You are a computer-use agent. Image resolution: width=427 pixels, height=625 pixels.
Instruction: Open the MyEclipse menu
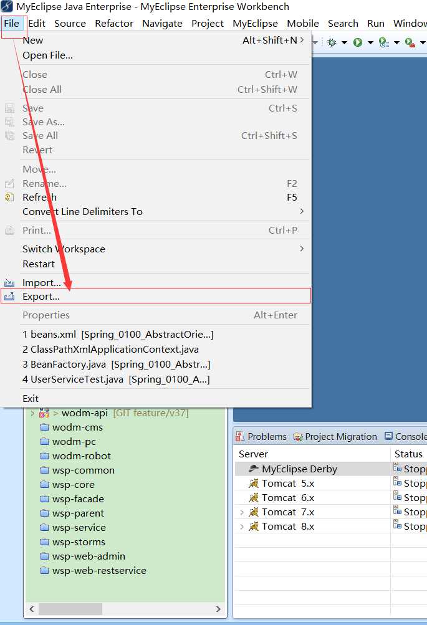pos(255,24)
